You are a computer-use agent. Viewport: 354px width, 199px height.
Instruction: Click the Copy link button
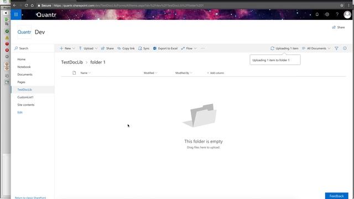[x=126, y=48]
